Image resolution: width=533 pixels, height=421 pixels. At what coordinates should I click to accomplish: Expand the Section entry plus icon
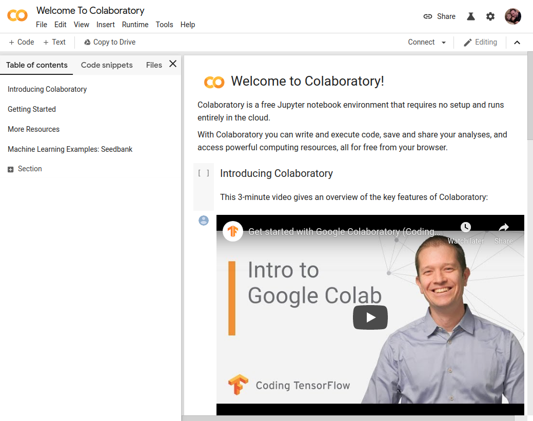[11, 169]
